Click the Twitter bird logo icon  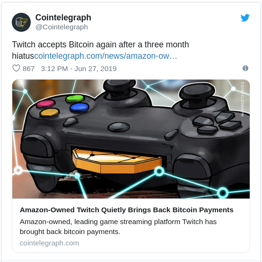[245, 18]
